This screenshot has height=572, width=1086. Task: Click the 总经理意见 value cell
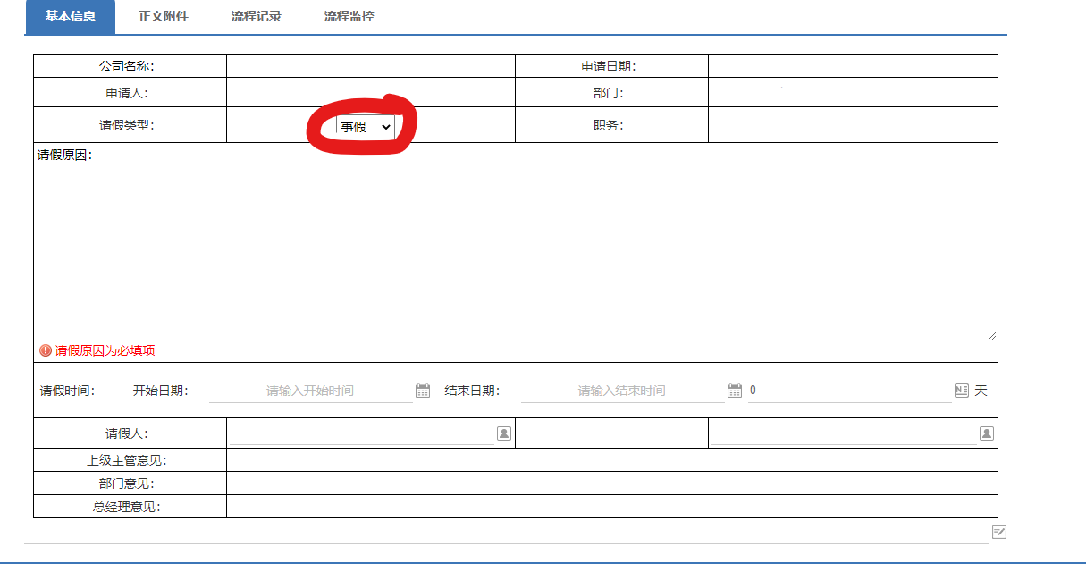tap(612, 507)
